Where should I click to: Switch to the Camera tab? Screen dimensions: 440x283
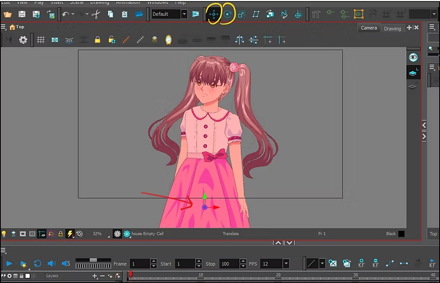pos(369,28)
